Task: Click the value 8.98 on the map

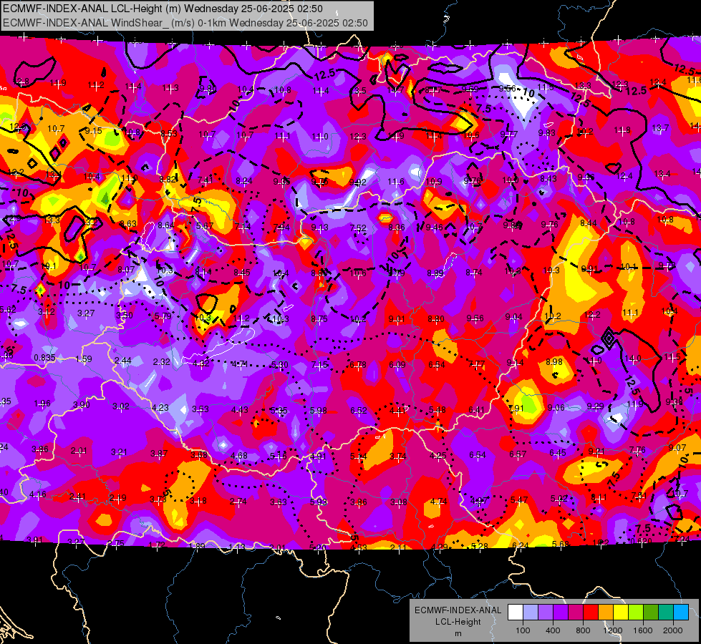Action: 554,361
